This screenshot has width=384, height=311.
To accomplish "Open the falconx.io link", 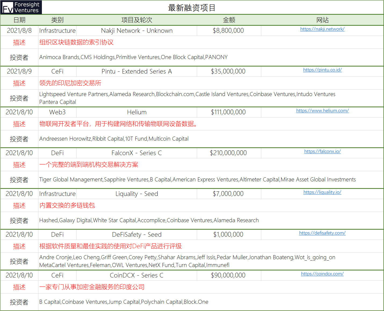I will tap(322, 151).
